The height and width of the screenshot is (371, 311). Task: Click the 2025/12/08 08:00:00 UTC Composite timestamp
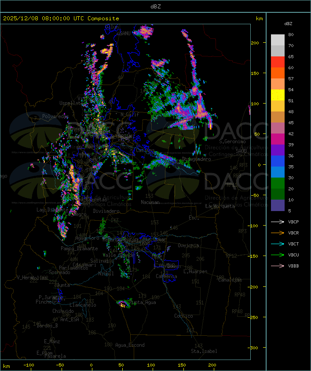tap(61, 19)
